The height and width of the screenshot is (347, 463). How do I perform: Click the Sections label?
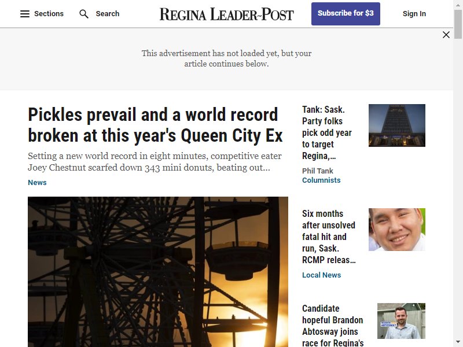pos(49,14)
